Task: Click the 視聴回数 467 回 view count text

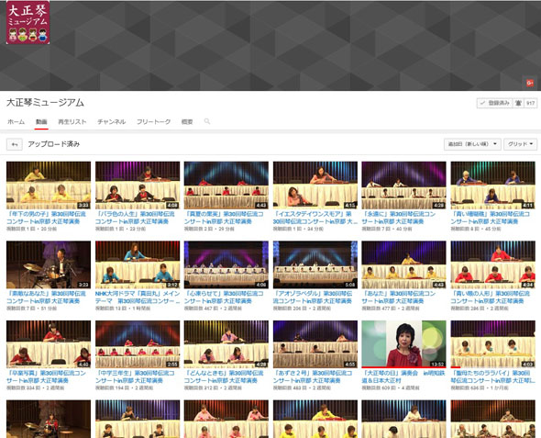Action: point(198,309)
